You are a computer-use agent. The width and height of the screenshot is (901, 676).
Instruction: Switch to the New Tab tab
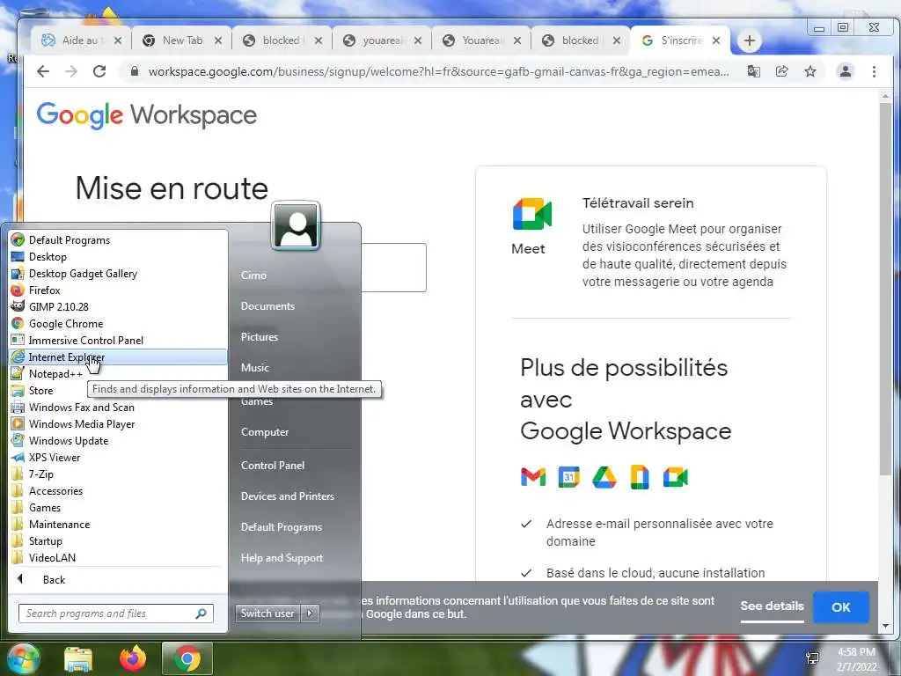181,40
